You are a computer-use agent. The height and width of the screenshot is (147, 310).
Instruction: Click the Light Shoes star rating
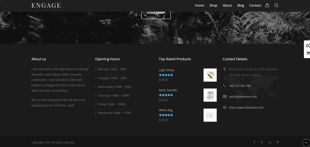(x=166, y=75)
